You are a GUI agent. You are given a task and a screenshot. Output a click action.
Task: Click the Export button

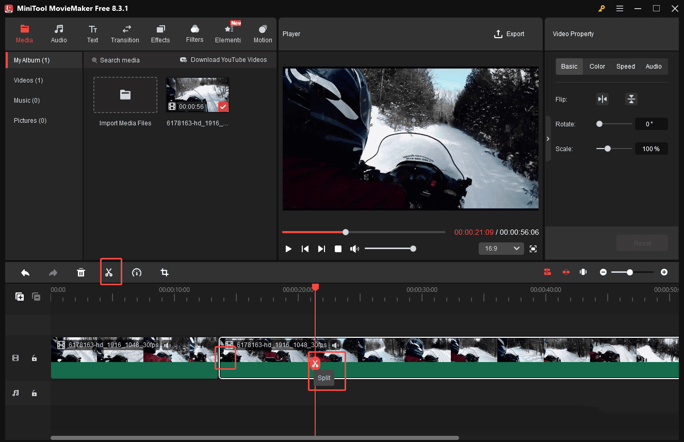point(509,34)
